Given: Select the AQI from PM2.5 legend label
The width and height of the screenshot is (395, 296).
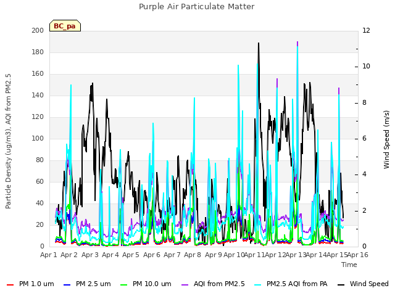Looking at the screenshot, I should (219, 284).
